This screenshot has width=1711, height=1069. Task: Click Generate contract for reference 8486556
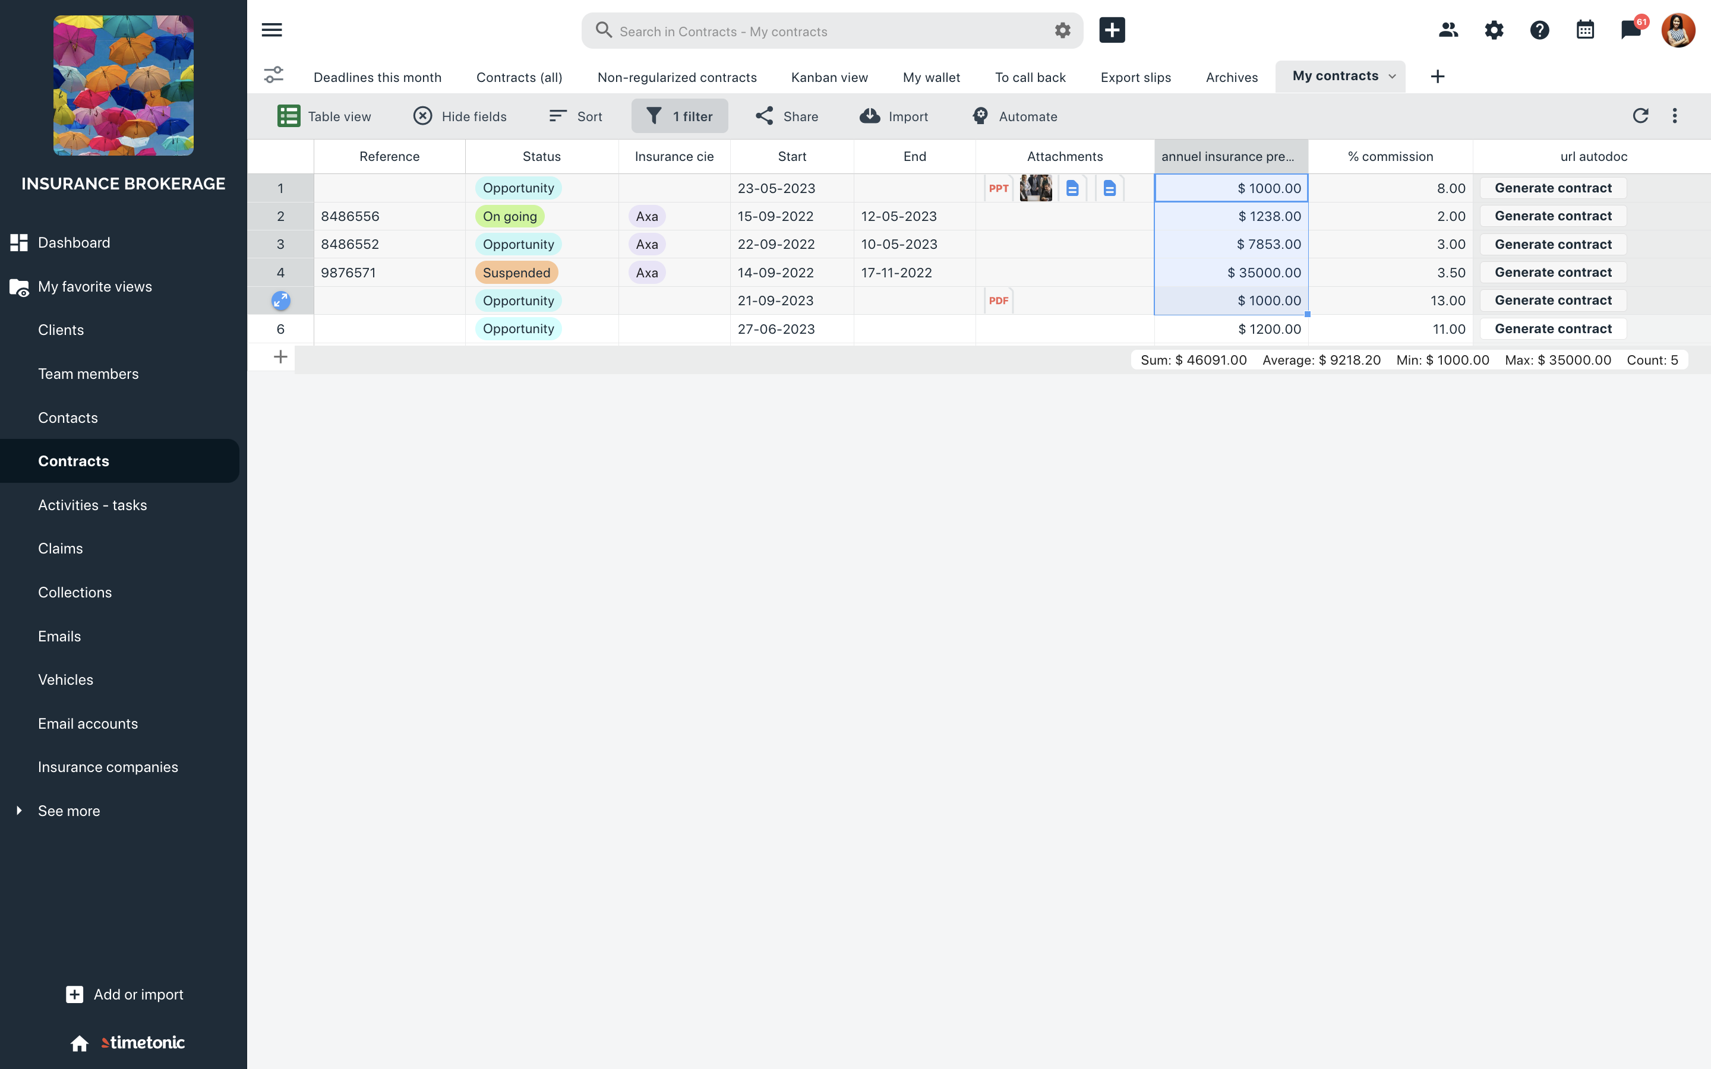tap(1552, 216)
